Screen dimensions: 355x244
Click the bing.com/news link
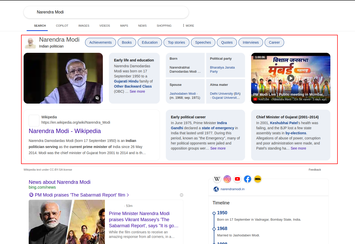point(42,187)
